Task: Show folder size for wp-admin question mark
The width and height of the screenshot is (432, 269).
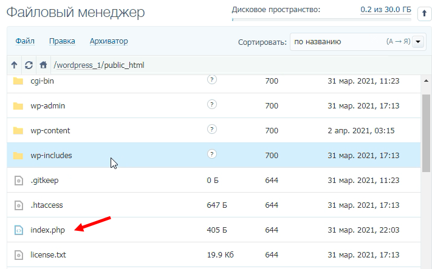Action: pos(211,104)
